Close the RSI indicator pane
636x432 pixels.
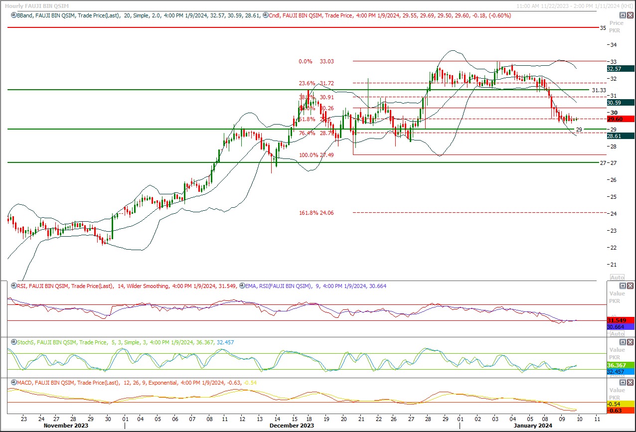pos(630,286)
